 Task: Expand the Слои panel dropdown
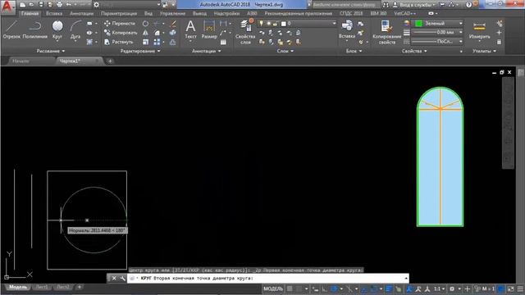pos(285,51)
